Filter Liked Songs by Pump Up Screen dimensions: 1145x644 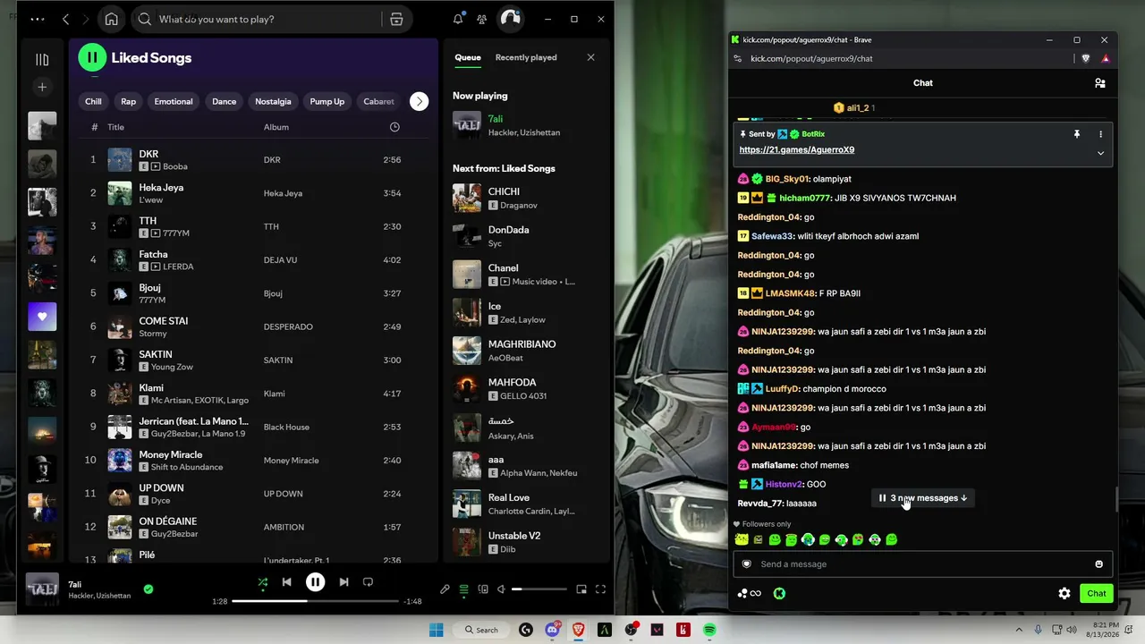click(327, 101)
